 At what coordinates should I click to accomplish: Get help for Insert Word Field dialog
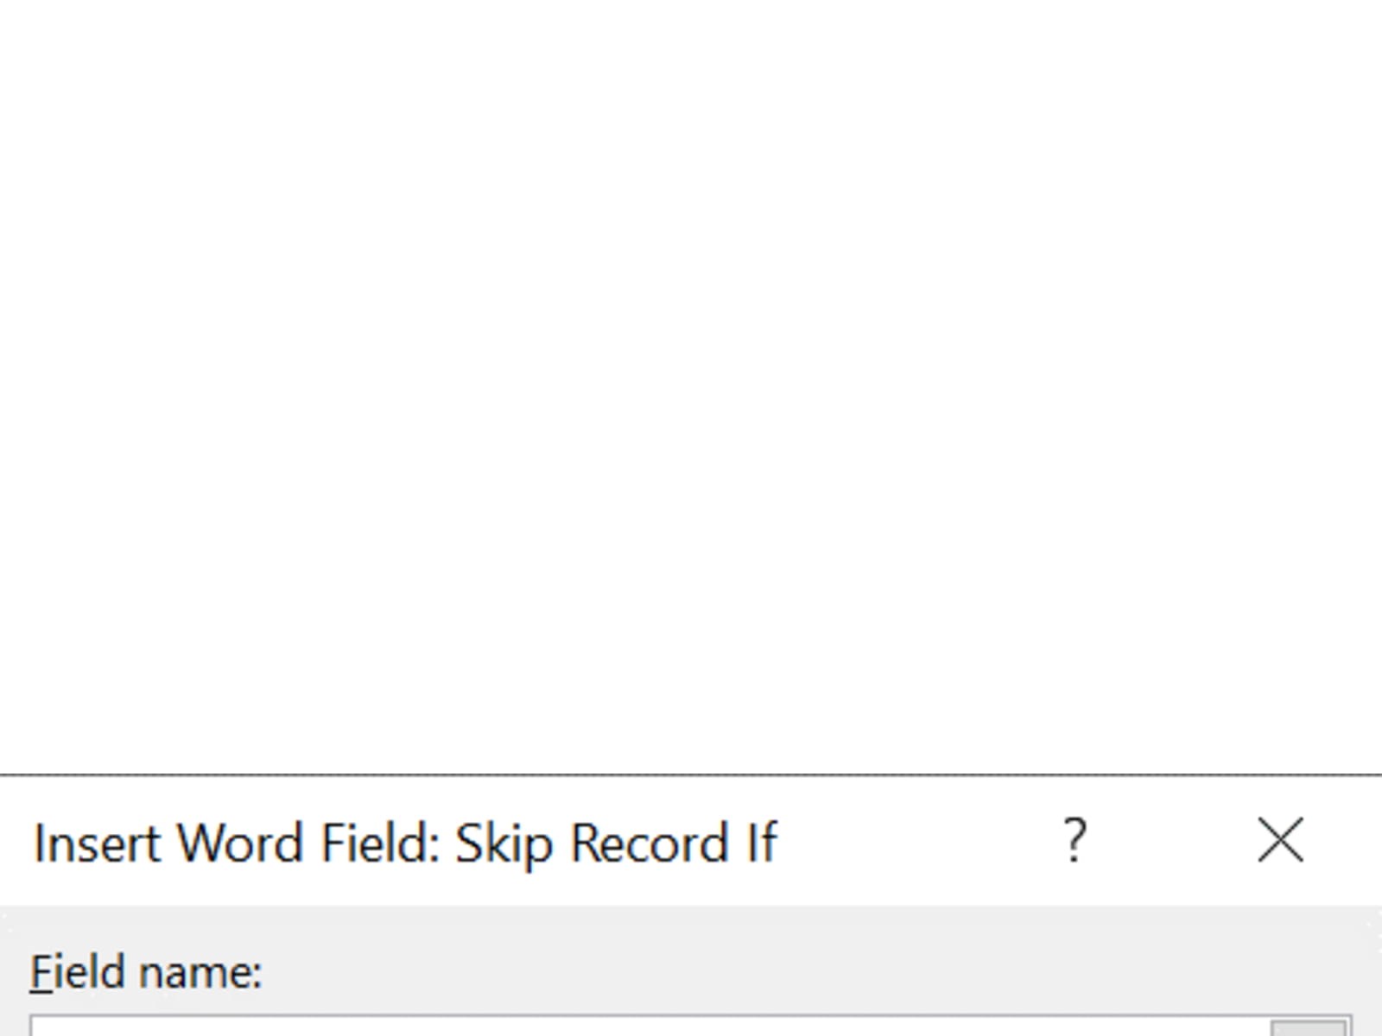click(1074, 840)
